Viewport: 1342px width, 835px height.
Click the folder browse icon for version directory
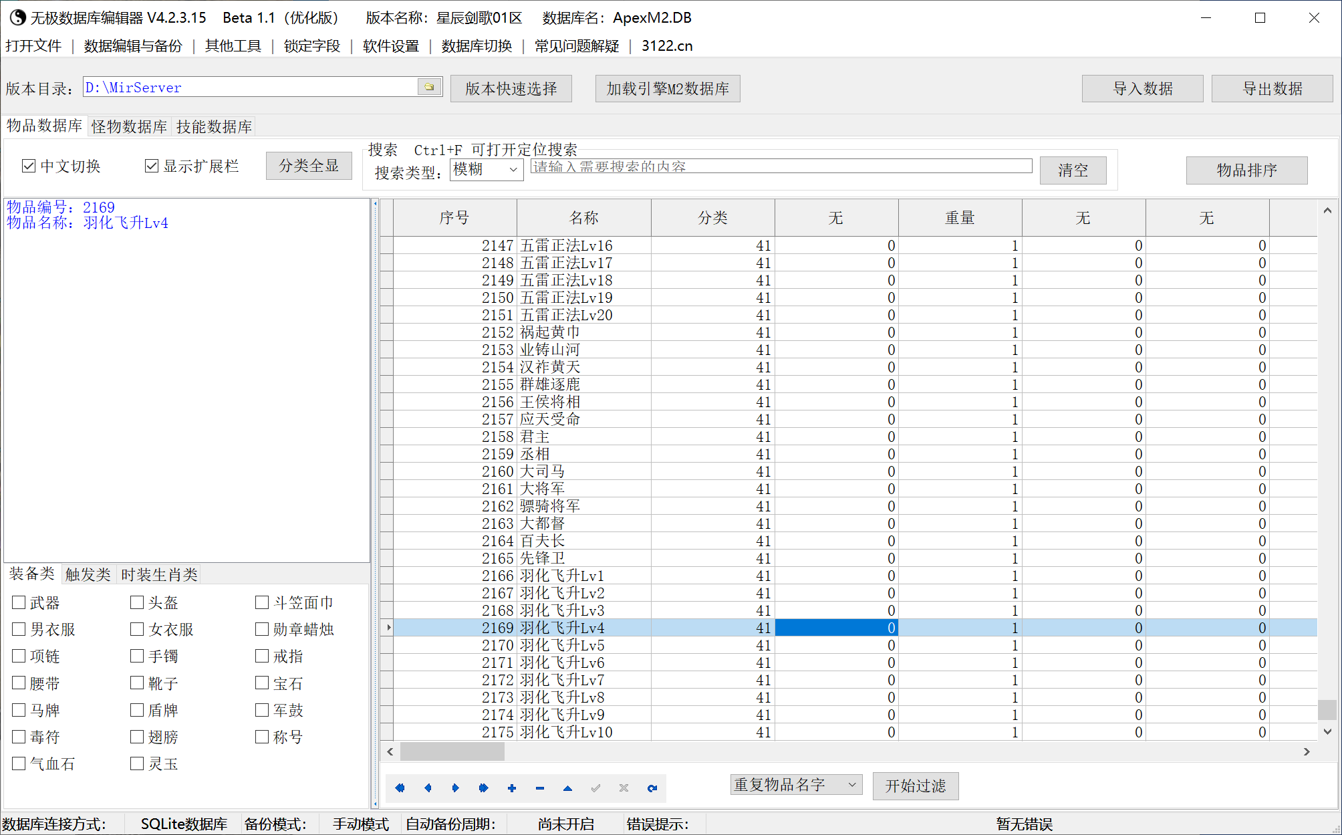[429, 87]
